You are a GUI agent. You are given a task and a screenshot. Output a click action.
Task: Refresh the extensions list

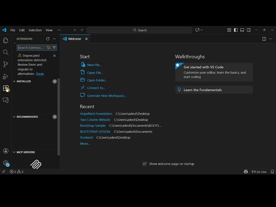point(48,39)
